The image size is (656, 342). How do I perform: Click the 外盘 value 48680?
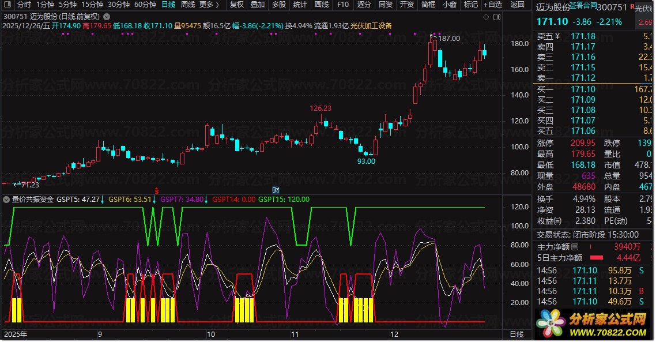(584, 187)
